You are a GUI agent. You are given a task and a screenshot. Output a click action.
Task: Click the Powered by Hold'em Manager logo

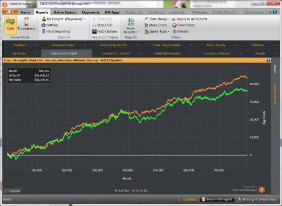pos(262,190)
